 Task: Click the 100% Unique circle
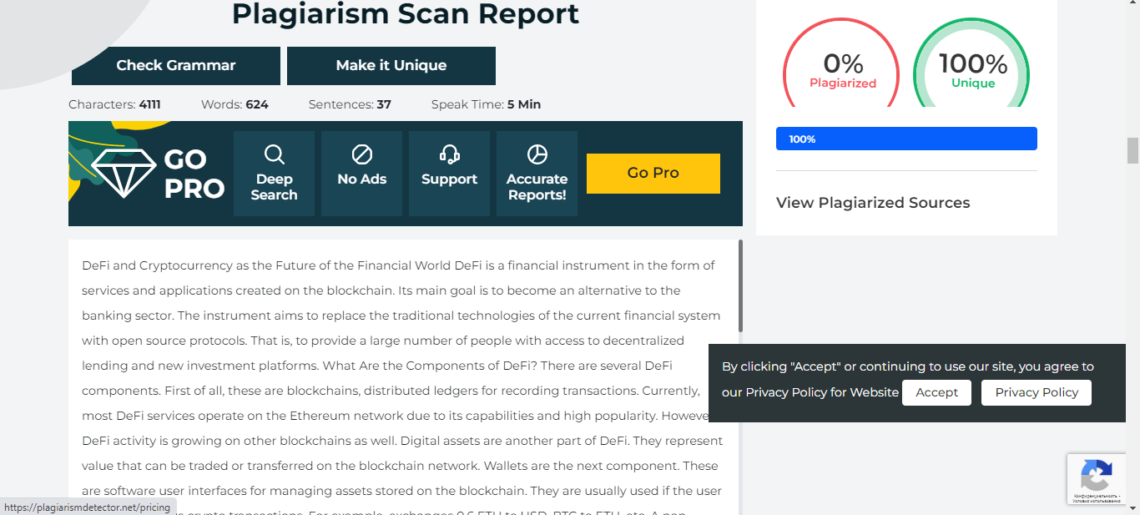coord(972,63)
